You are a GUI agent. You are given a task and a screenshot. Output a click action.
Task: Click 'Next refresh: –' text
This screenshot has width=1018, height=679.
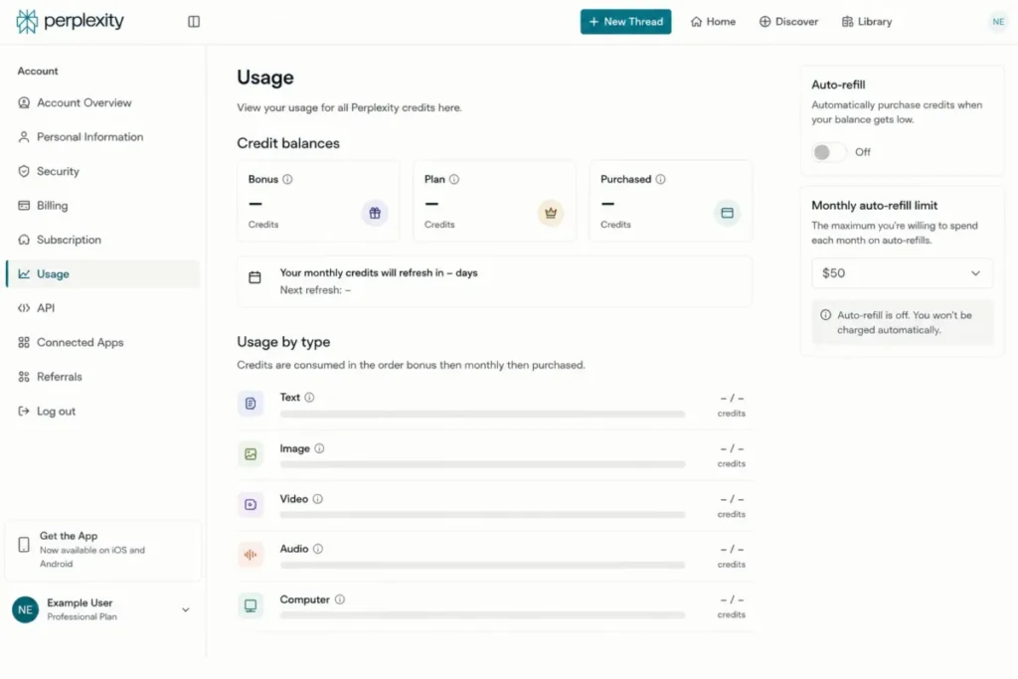click(x=315, y=290)
